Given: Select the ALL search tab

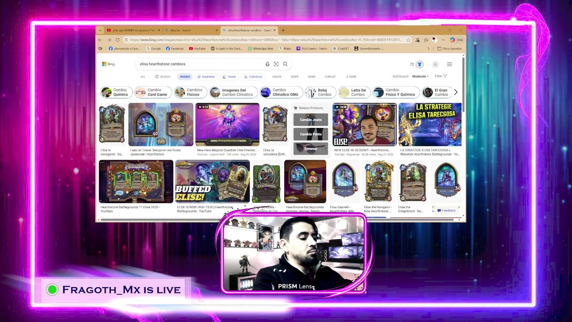Looking at the screenshot, I should pyautogui.click(x=143, y=76).
